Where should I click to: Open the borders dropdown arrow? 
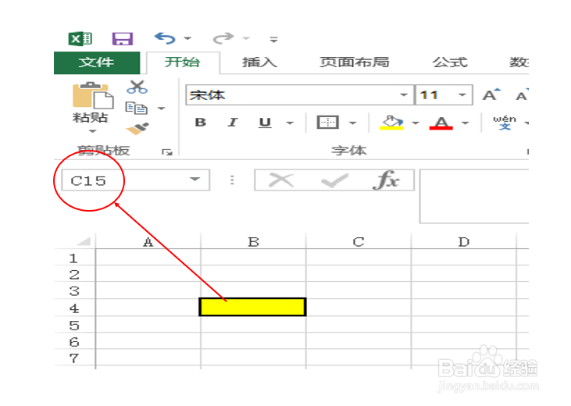click(352, 123)
